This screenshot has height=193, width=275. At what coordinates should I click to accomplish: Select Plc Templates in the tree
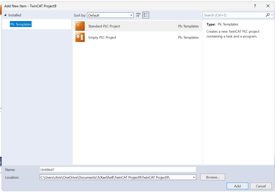(21, 24)
